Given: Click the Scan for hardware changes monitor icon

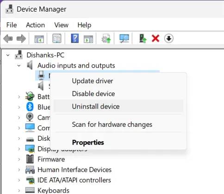Looking at the screenshot, I should coord(124,38).
